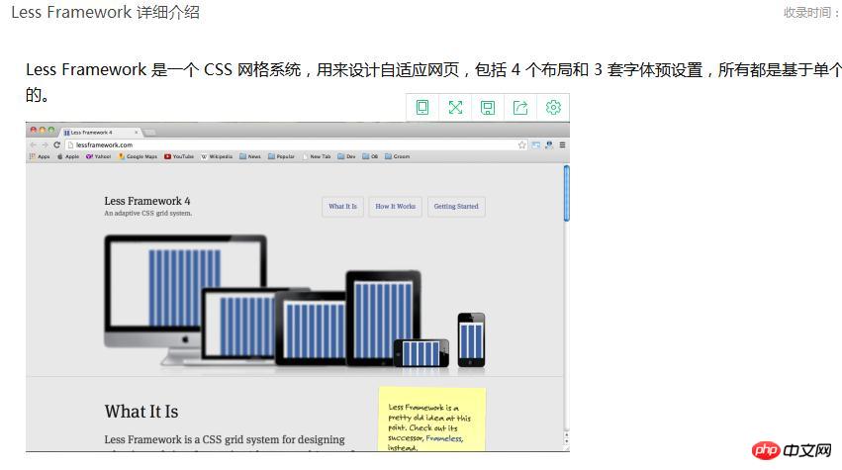Click the browser back arrow

(34, 145)
